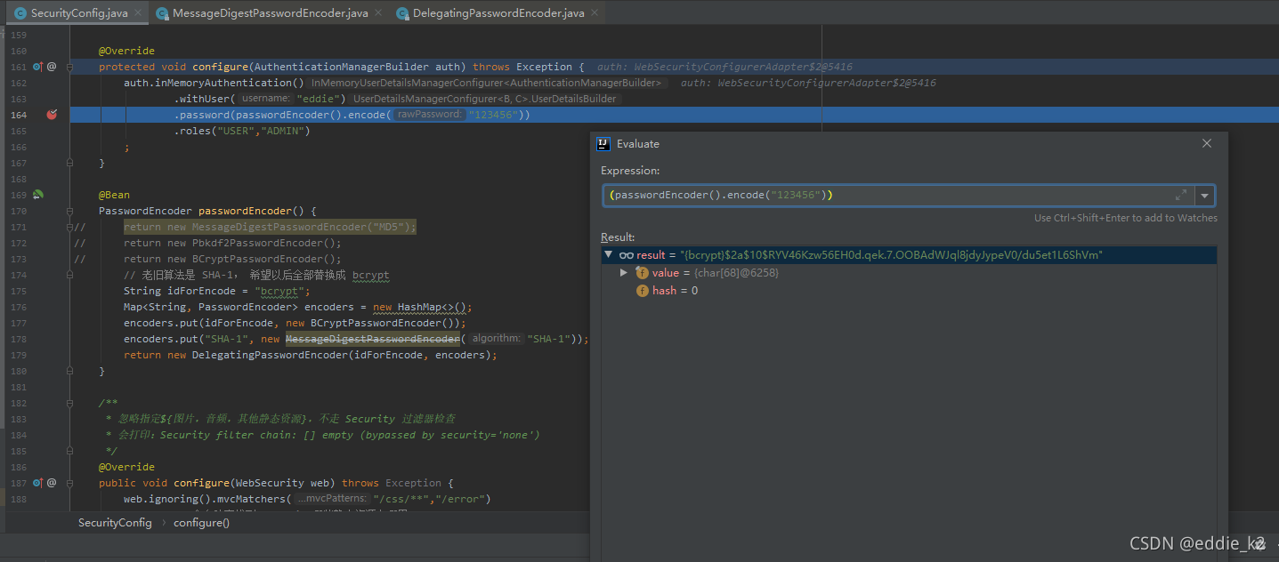The height and width of the screenshot is (562, 1279).
Task: Click the field icon beside hash
Action: point(643,291)
